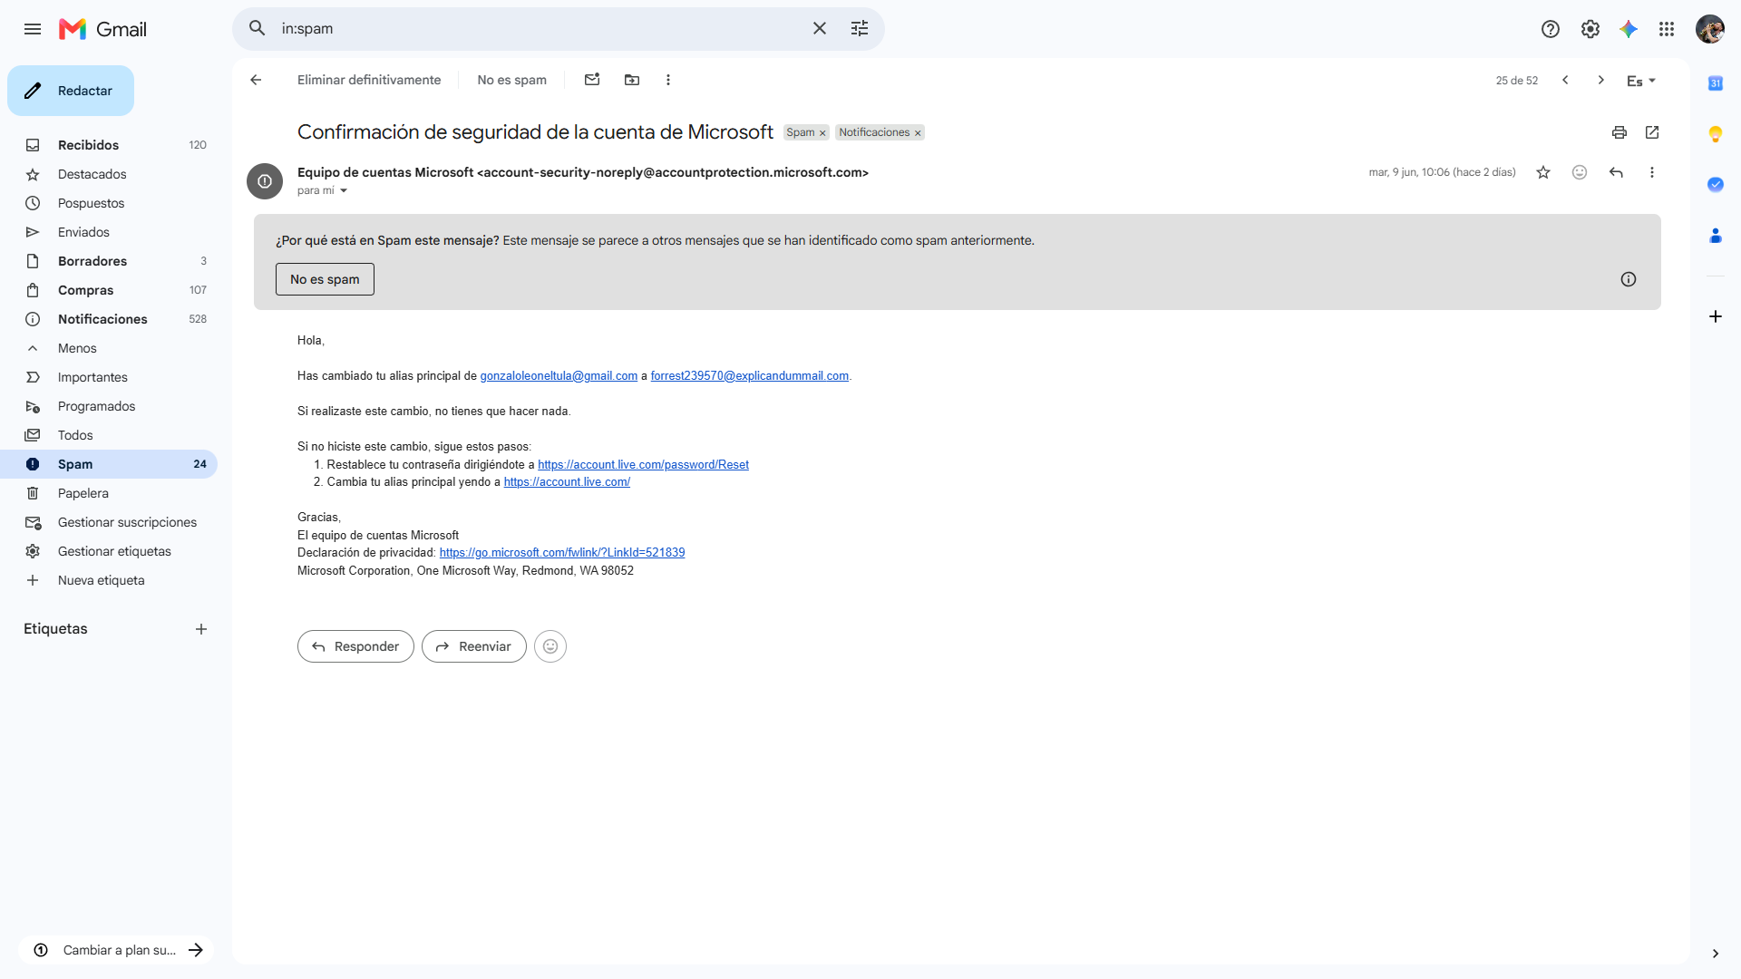
Task: Open the Google account avatar
Action: (x=1710, y=29)
